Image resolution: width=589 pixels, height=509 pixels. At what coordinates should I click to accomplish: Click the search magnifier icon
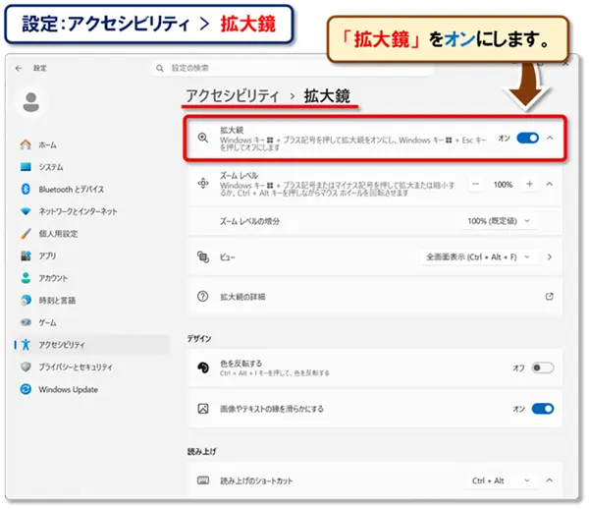pyautogui.click(x=160, y=68)
